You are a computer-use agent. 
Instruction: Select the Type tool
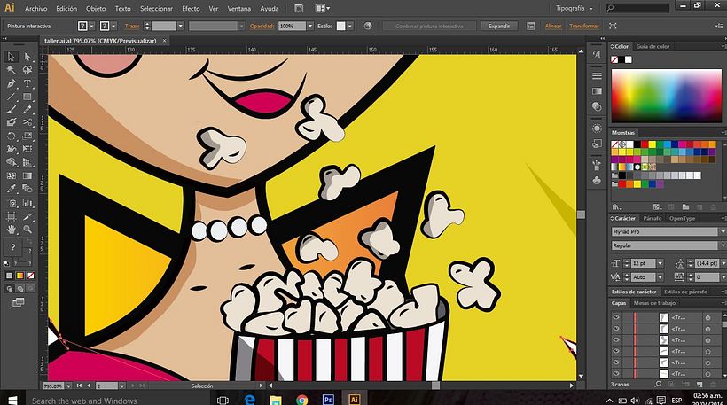click(27, 83)
